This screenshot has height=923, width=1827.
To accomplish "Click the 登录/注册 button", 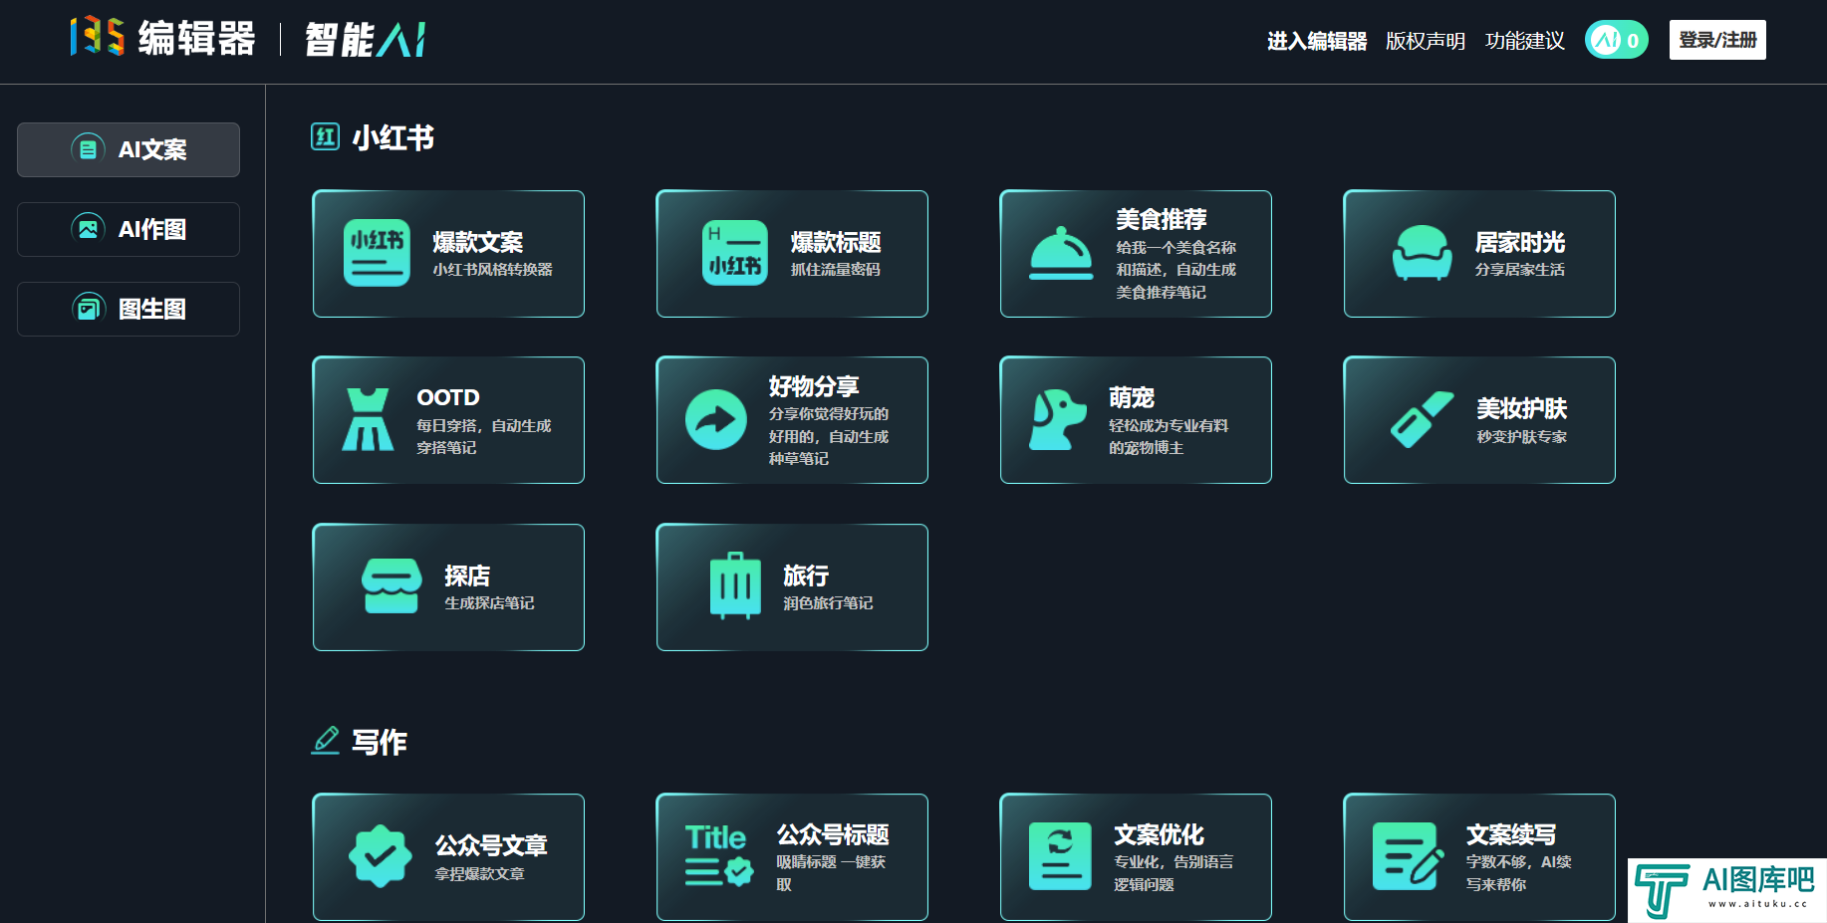I will (1717, 40).
